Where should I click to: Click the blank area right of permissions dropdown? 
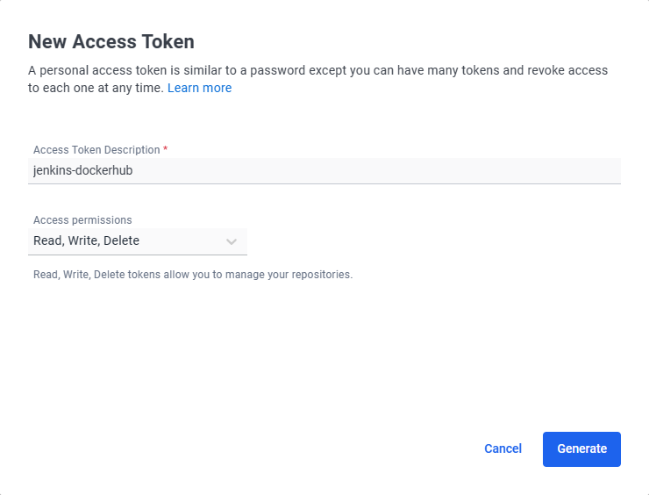click(x=434, y=241)
